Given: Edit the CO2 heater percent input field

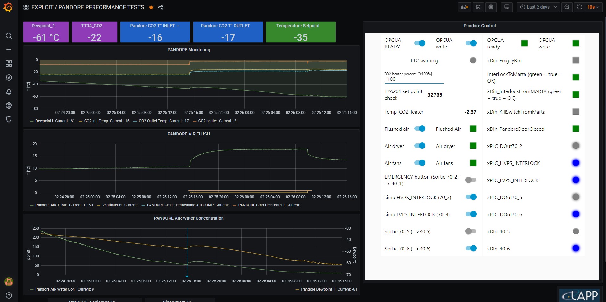Looking at the screenshot, I should pyautogui.click(x=414, y=79).
